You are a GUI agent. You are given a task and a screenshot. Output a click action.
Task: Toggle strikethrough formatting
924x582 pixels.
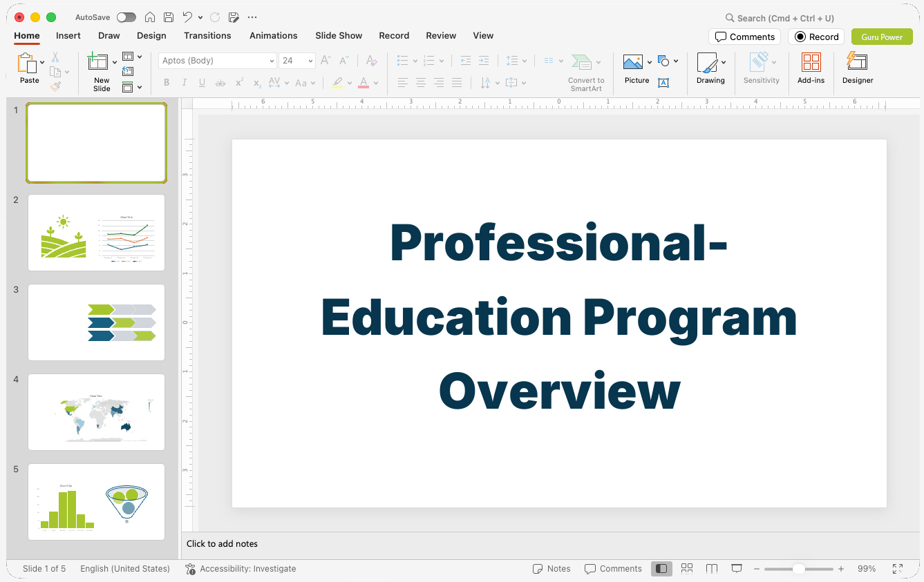[220, 83]
